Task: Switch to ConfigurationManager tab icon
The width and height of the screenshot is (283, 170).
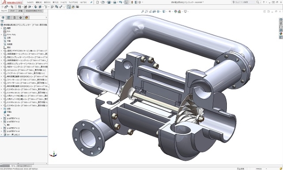Action: coord(15,17)
